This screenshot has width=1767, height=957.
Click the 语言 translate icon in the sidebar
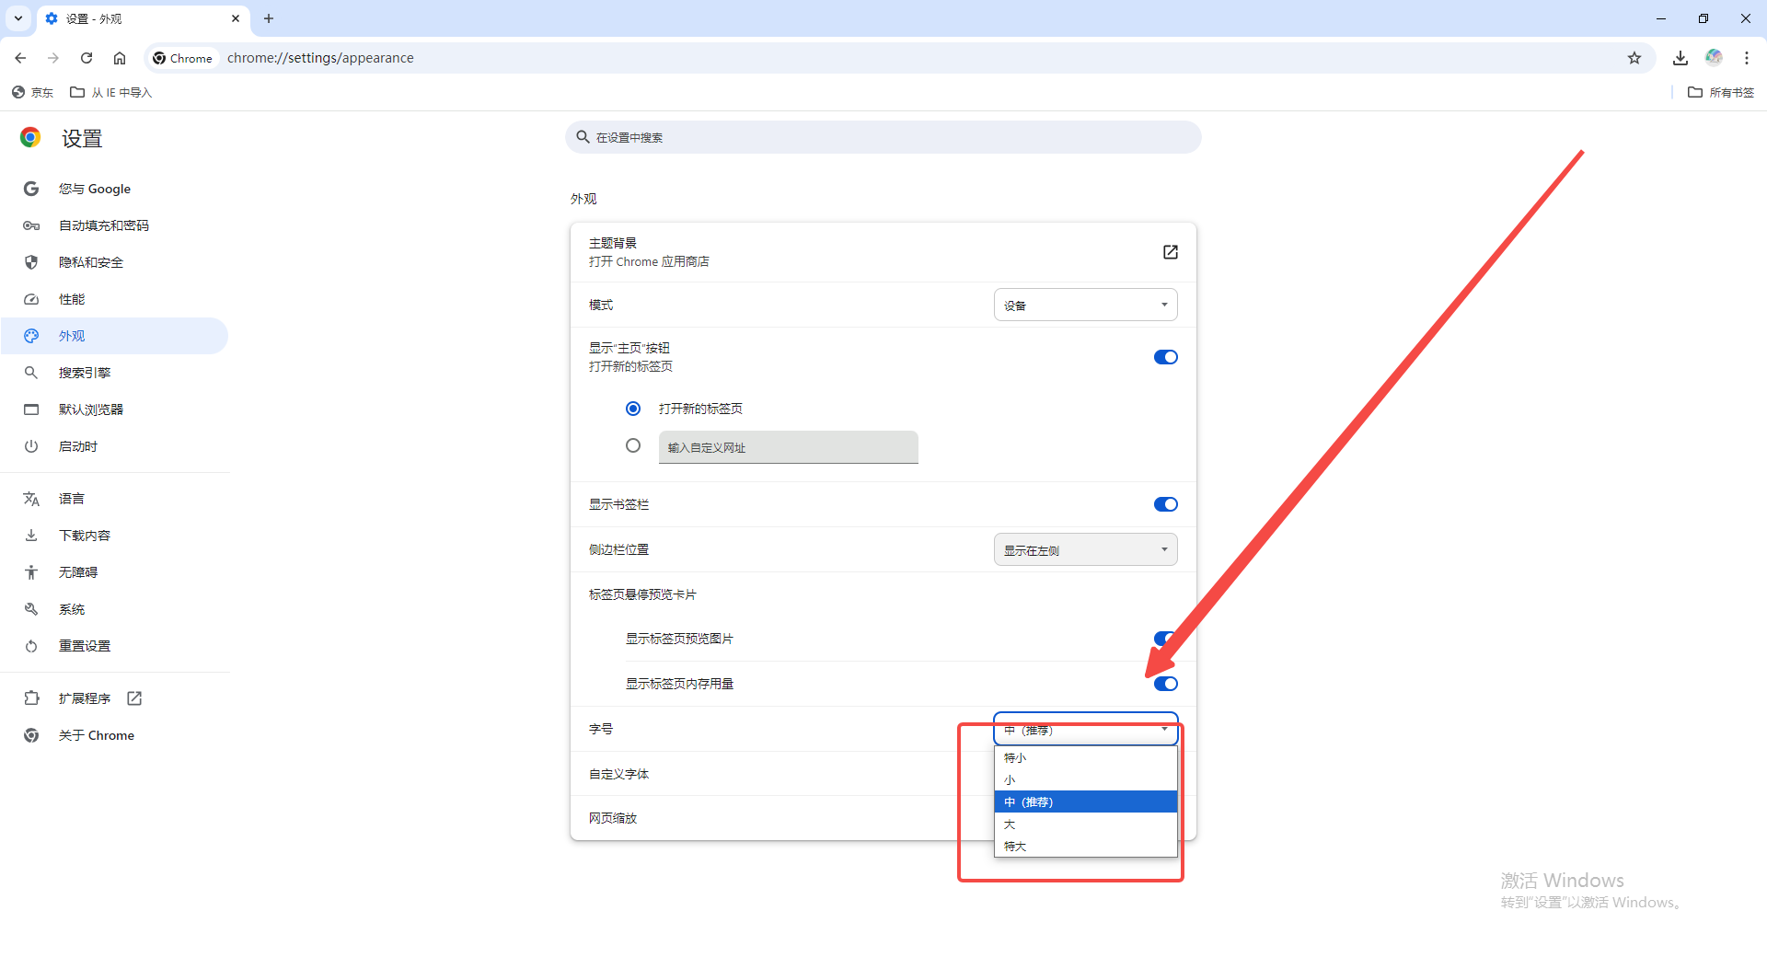point(31,499)
